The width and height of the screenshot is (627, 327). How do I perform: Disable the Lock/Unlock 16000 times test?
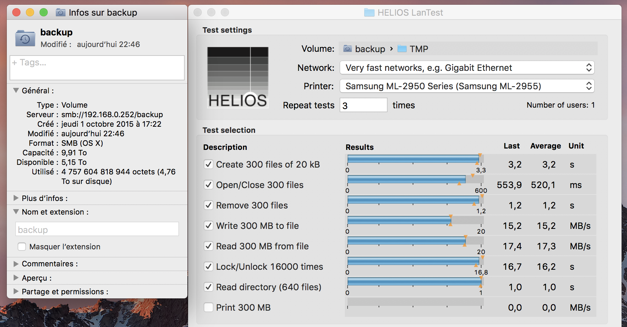pyautogui.click(x=209, y=266)
